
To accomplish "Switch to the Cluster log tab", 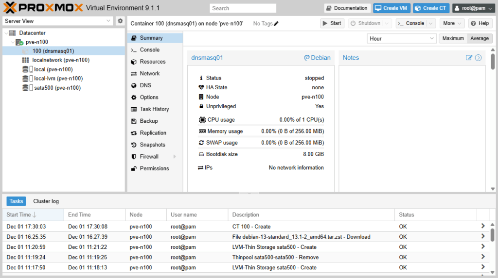I will pyautogui.click(x=46, y=201).
